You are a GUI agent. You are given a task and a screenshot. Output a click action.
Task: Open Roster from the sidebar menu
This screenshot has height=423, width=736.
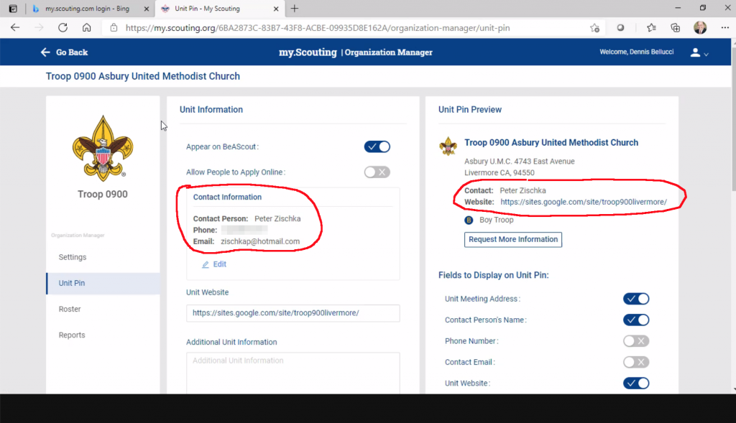pos(70,309)
